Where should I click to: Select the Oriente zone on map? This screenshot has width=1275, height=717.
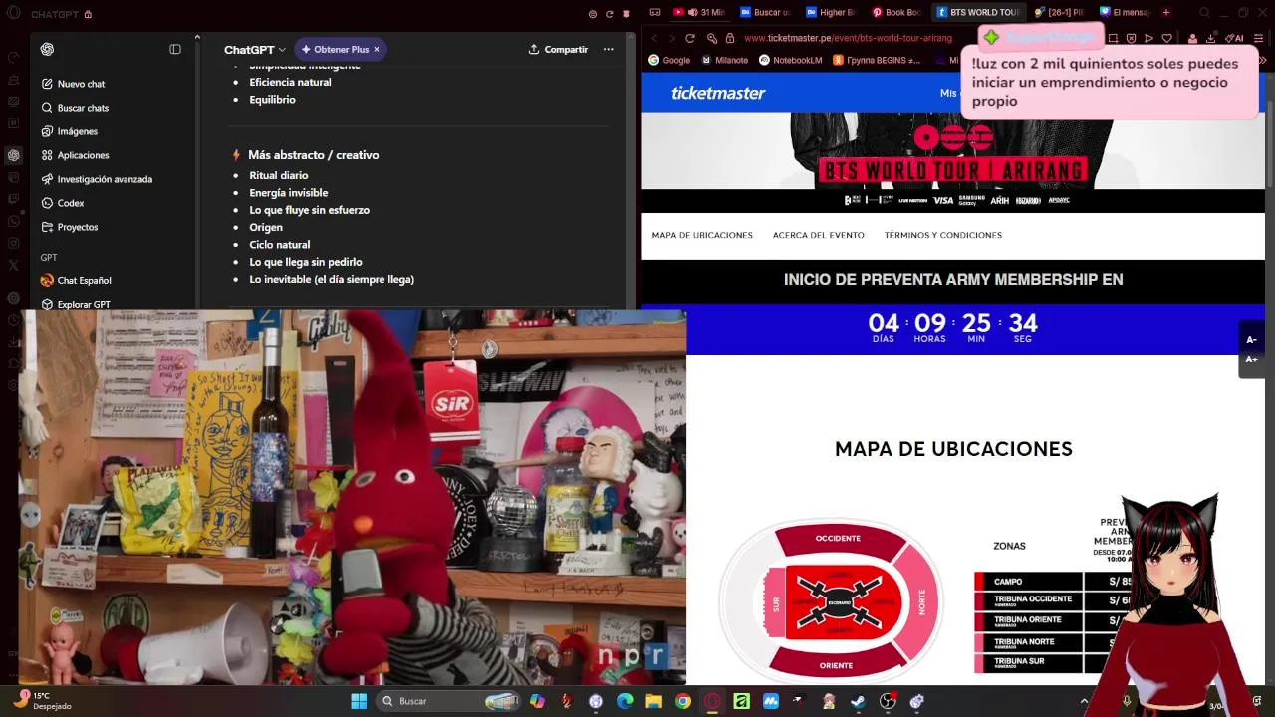[x=836, y=663]
